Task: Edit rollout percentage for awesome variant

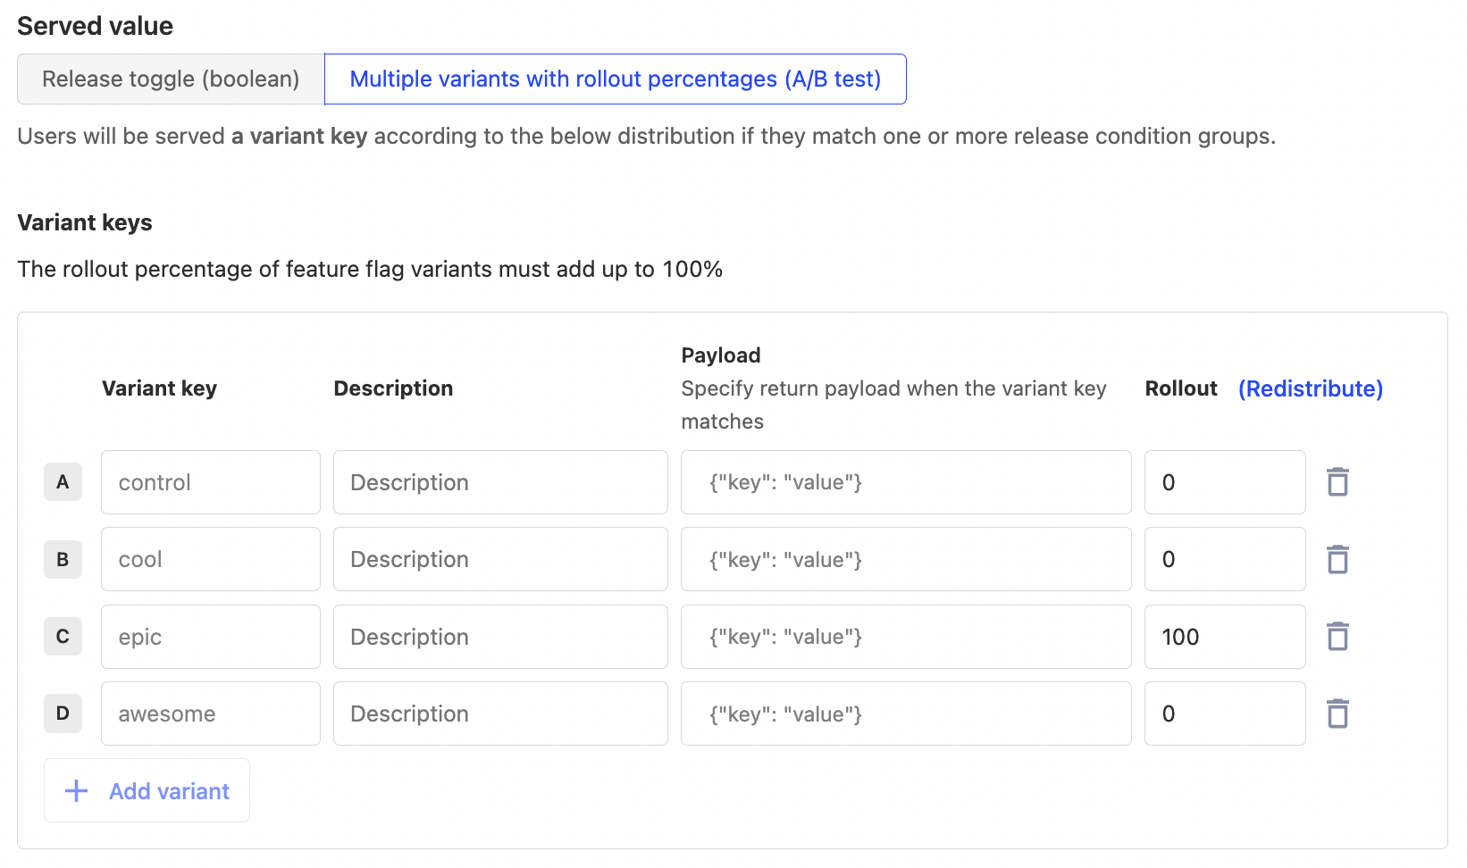Action: tap(1224, 714)
